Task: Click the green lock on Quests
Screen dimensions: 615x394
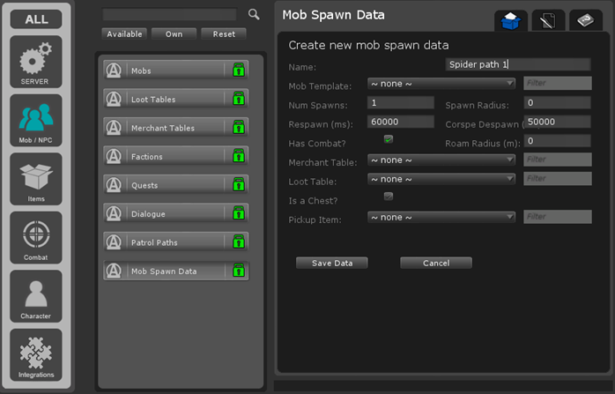Action: click(238, 185)
